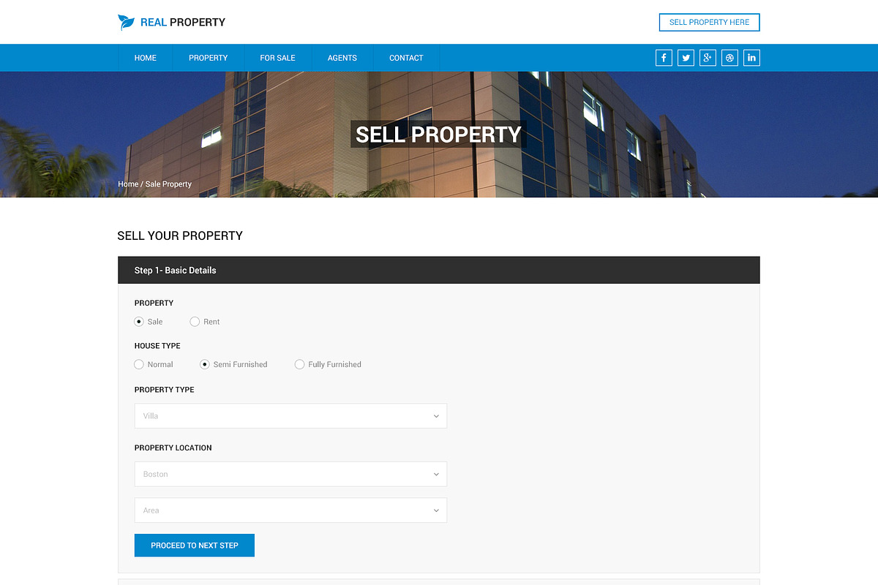Choose Fully Furnished house type

click(x=299, y=364)
